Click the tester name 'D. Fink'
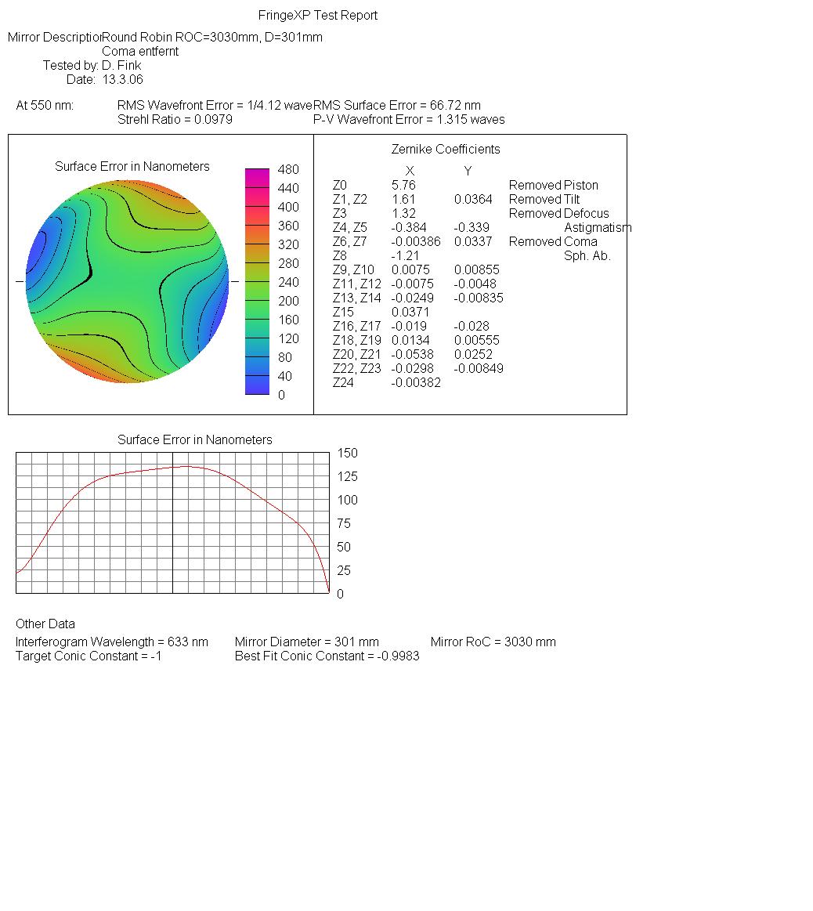Screen dimensions: 813x911 [121, 65]
